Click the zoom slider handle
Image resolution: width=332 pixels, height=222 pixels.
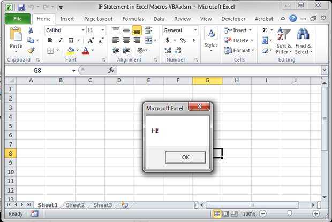coord(290,213)
